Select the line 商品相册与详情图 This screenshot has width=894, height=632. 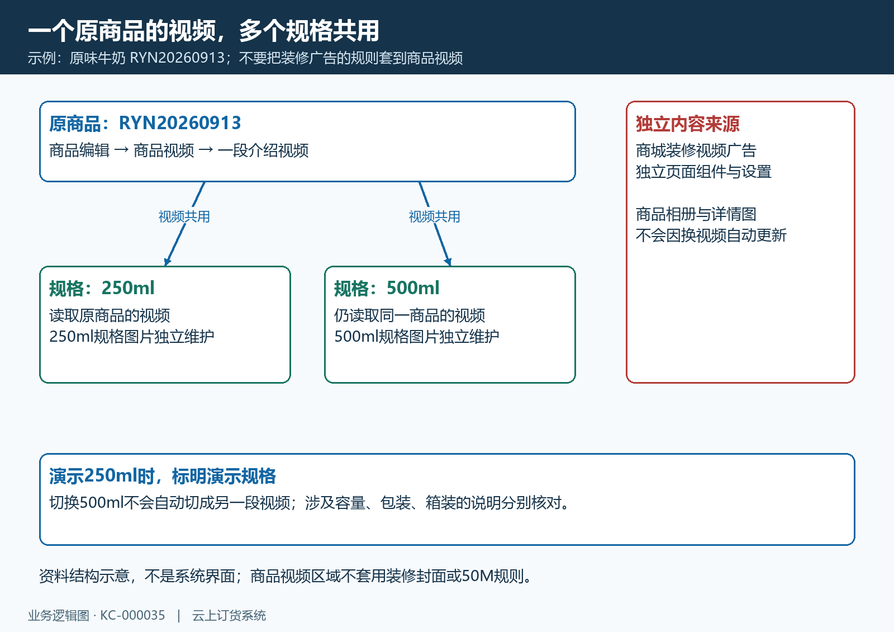point(696,214)
